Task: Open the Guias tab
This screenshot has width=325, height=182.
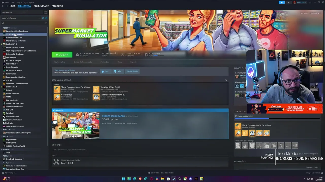Action: coord(120,62)
